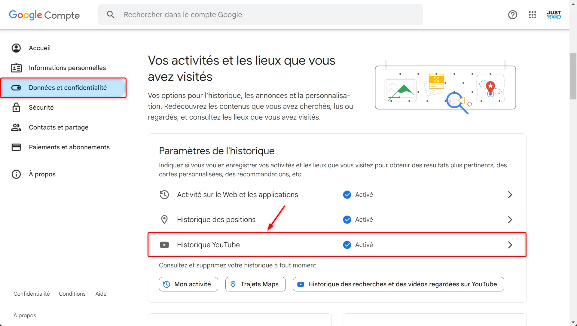
Task: Click the Activé checkmark for Historique des positions
Action: point(347,220)
